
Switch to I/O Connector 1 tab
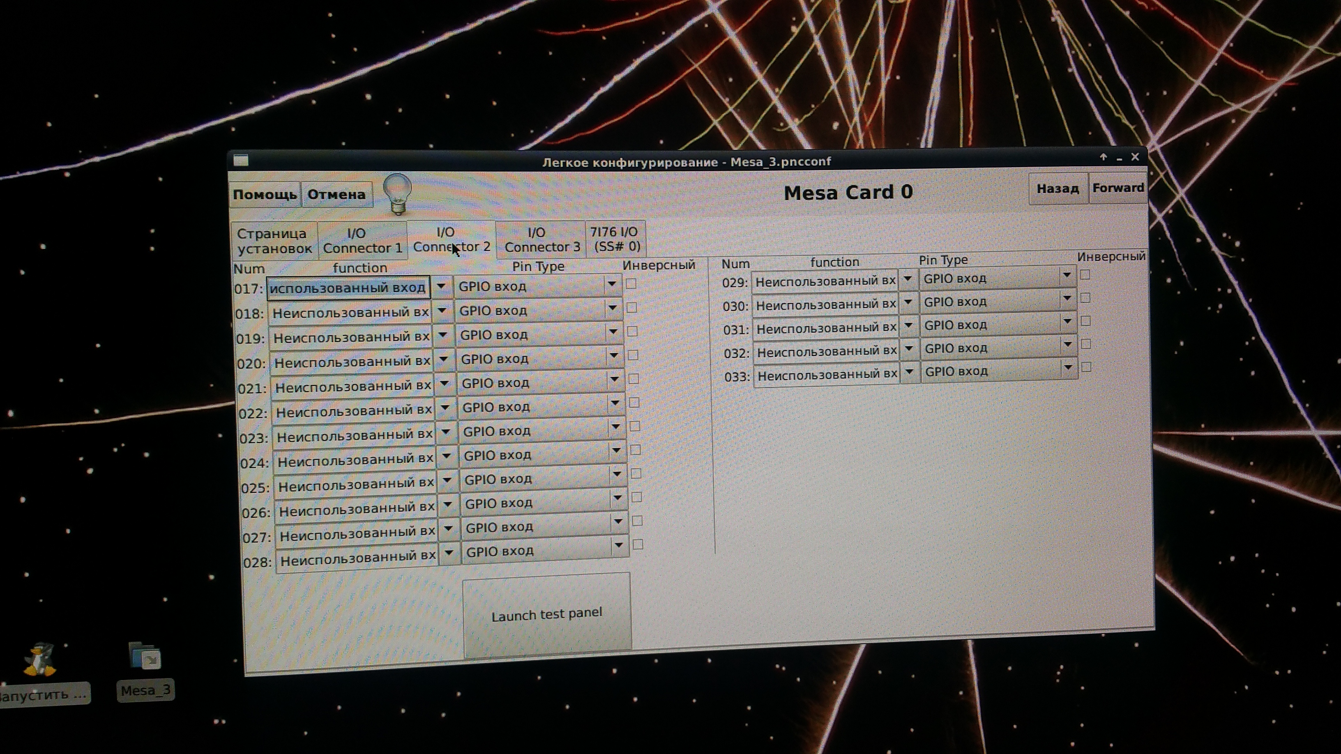[362, 240]
